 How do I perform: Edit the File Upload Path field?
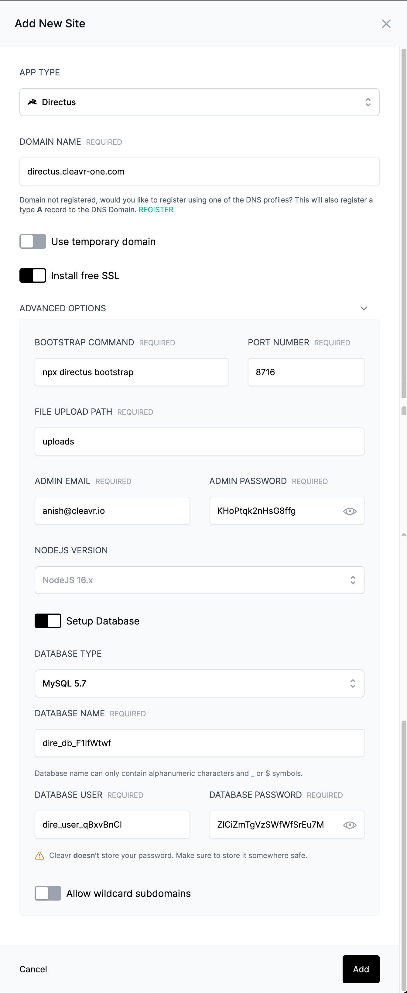tap(200, 441)
